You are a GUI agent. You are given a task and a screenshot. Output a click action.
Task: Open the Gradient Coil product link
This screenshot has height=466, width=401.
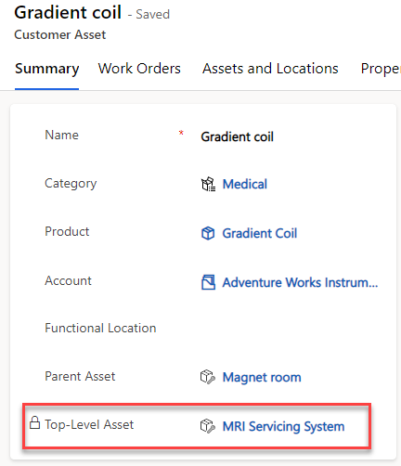(260, 233)
